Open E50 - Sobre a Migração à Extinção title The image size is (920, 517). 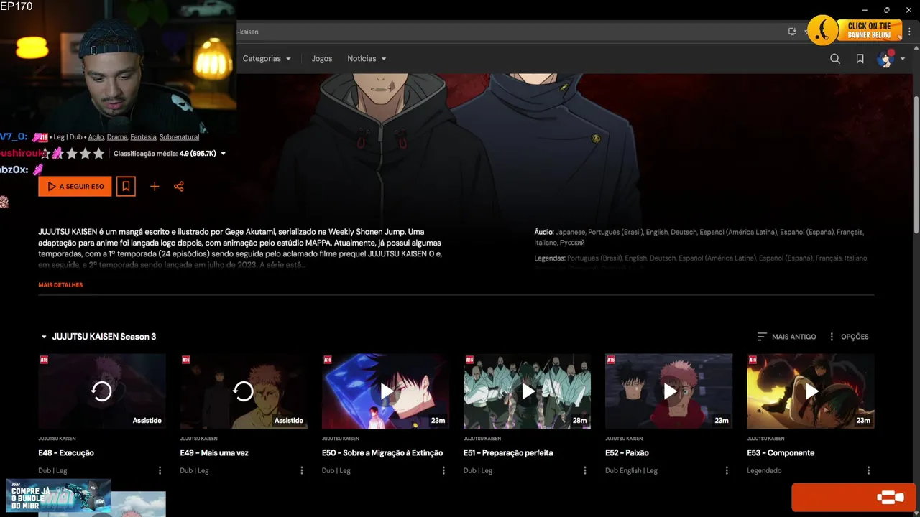point(382,453)
